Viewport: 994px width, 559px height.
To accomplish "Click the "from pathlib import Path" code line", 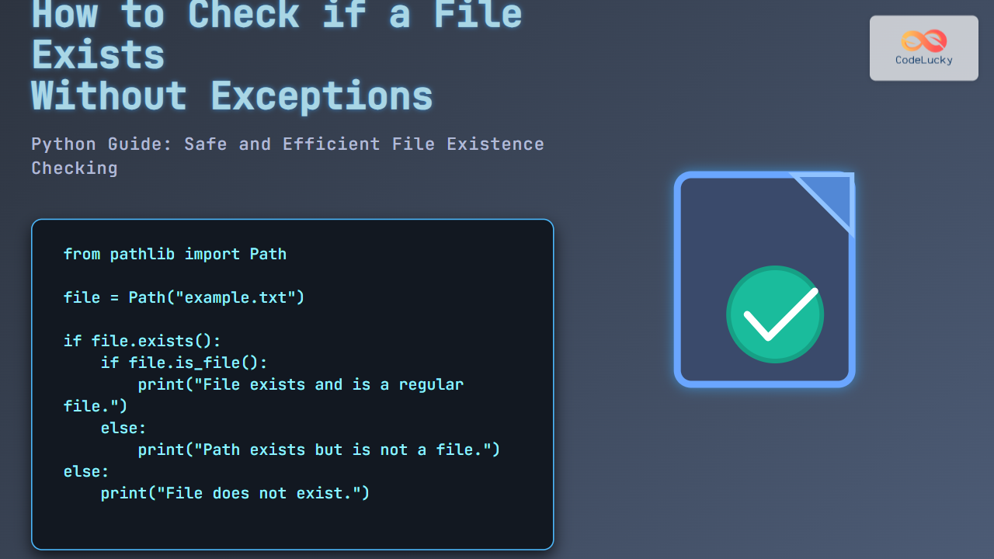I will [175, 254].
